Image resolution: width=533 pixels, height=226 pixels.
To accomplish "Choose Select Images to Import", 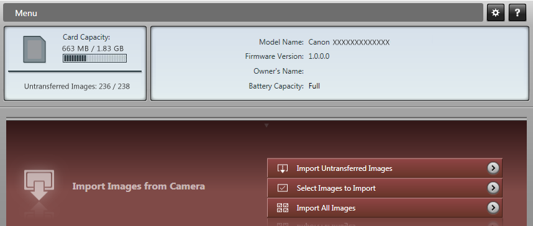I will [385, 188].
